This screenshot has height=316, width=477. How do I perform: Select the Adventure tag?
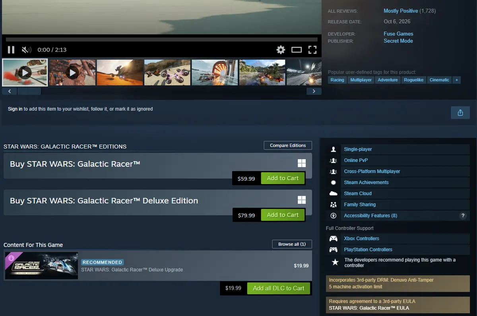388,80
